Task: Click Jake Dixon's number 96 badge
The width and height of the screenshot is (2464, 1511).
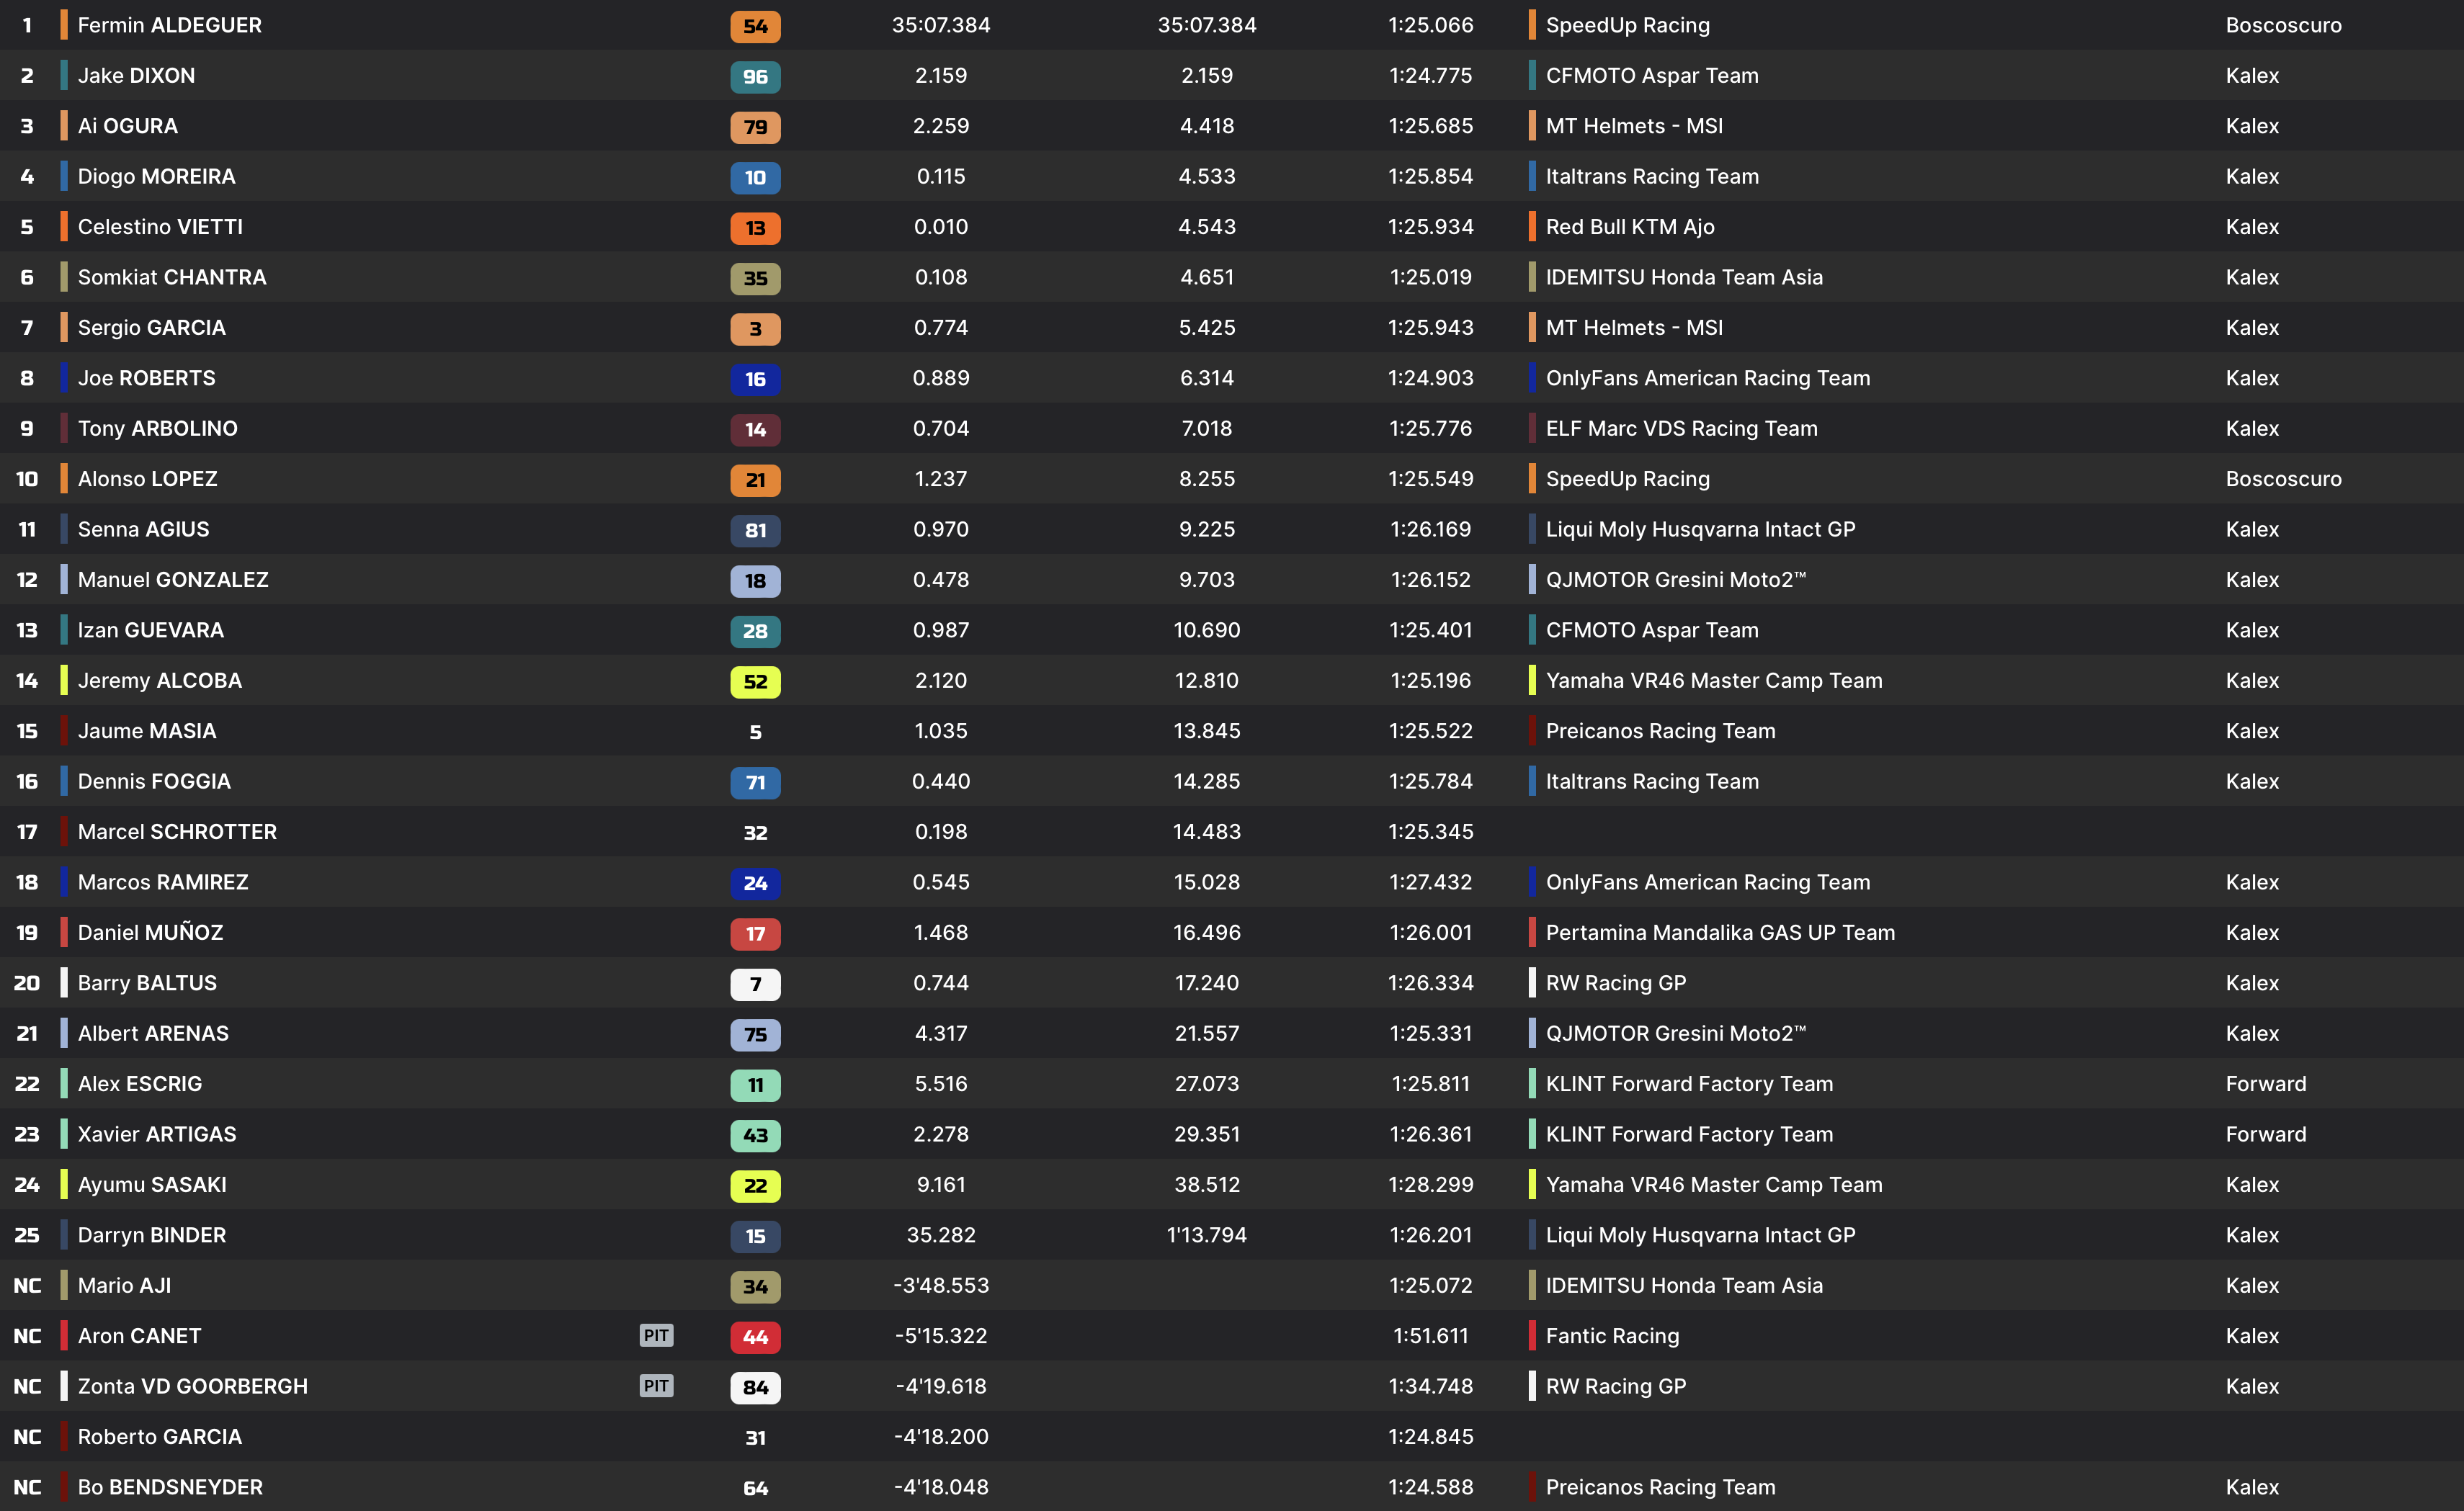Action: [755, 76]
